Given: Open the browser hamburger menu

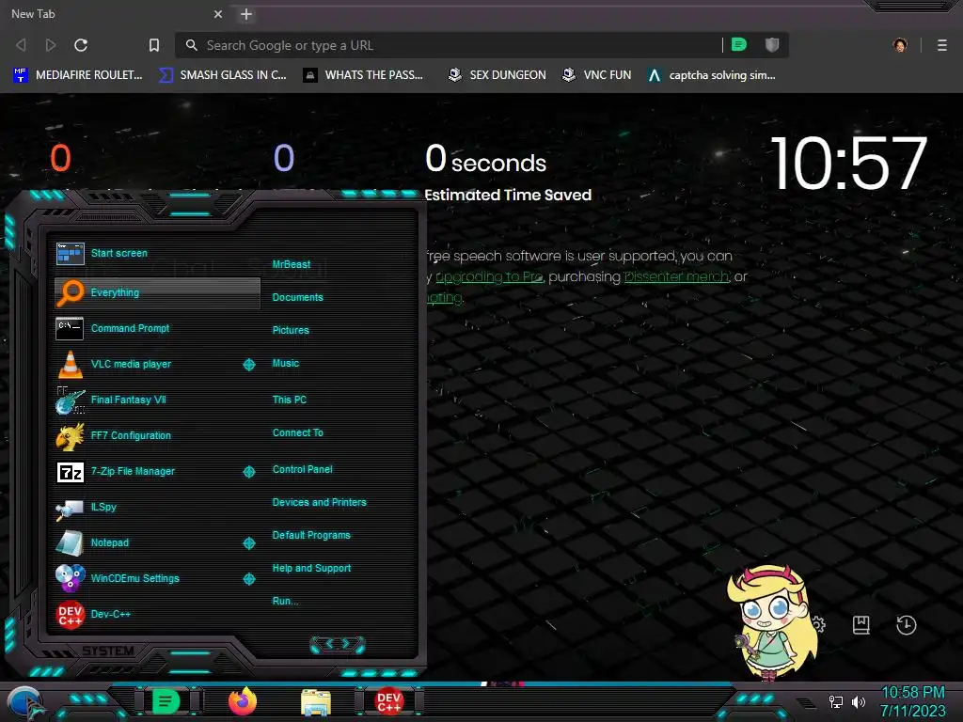Looking at the screenshot, I should click(x=942, y=45).
